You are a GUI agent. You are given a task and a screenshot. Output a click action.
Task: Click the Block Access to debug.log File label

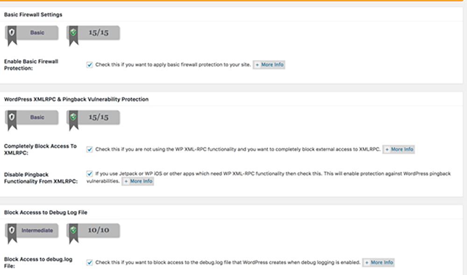(x=38, y=262)
